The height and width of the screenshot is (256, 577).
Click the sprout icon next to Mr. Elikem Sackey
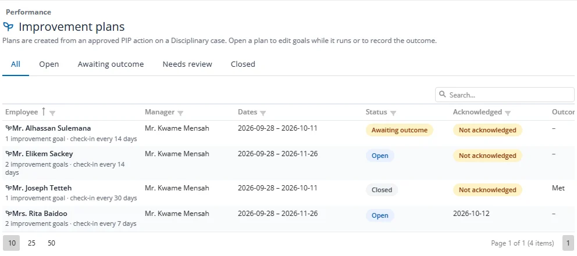[x=9, y=154]
